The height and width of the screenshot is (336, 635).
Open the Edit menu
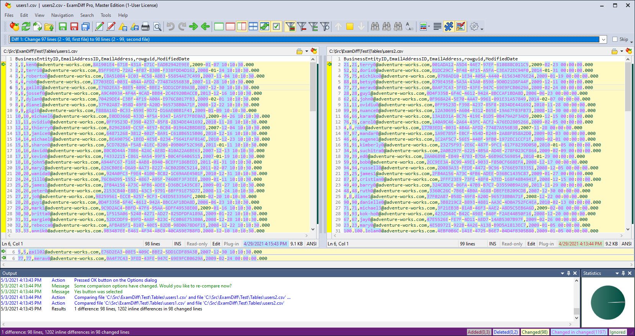[x=24, y=15]
